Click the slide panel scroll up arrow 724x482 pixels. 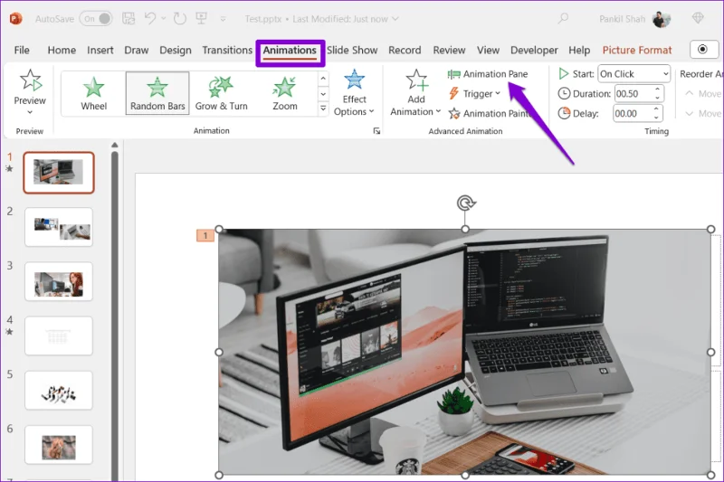click(x=115, y=146)
